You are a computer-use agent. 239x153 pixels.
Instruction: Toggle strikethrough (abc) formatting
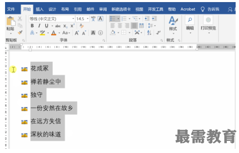58,26
